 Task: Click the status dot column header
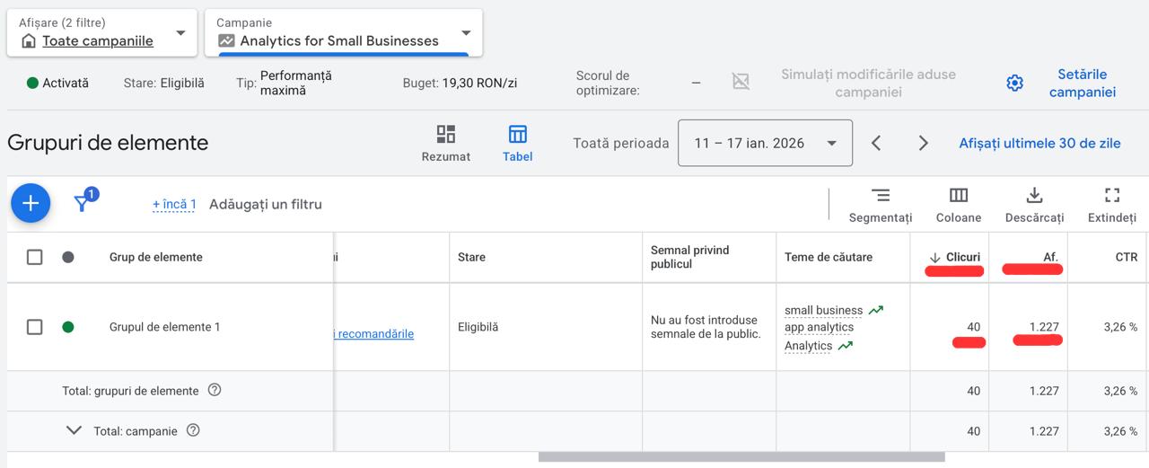pyautogui.click(x=68, y=257)
